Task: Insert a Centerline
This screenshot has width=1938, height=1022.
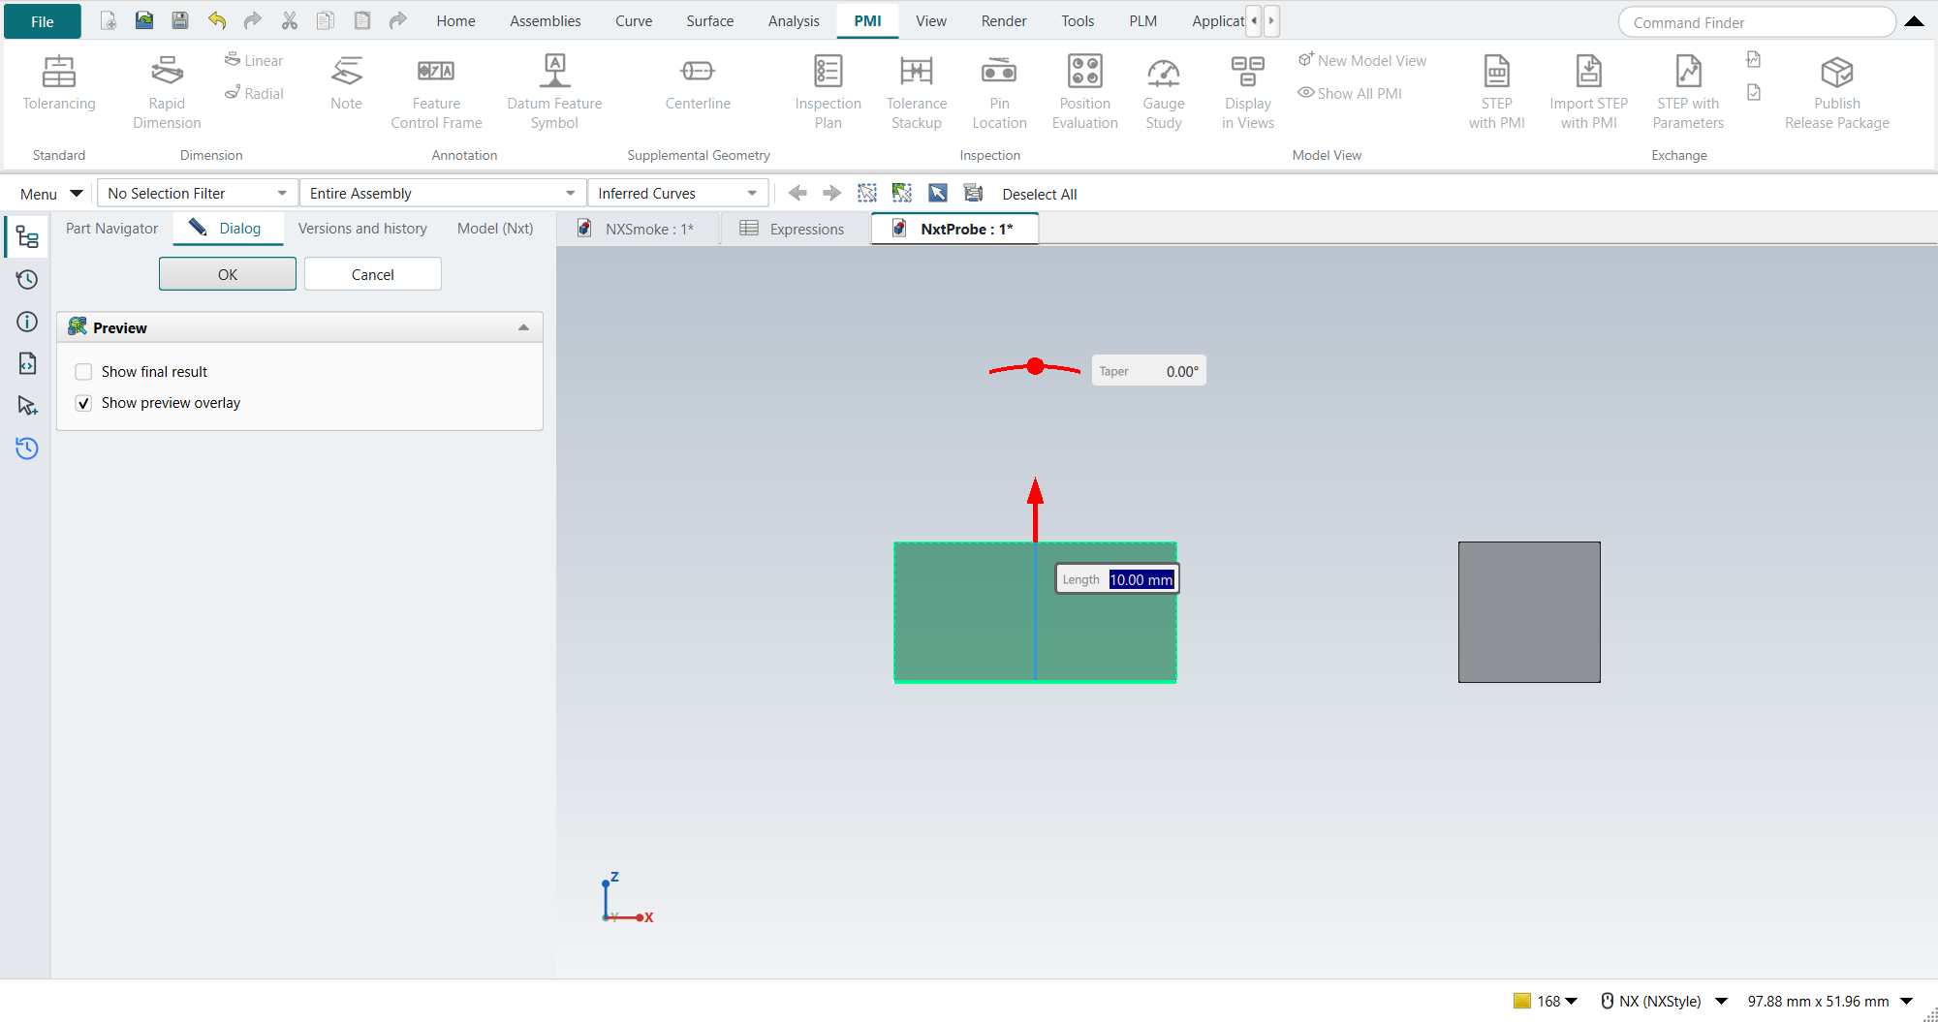Action: pyautogui.click(x=698, y=84)
